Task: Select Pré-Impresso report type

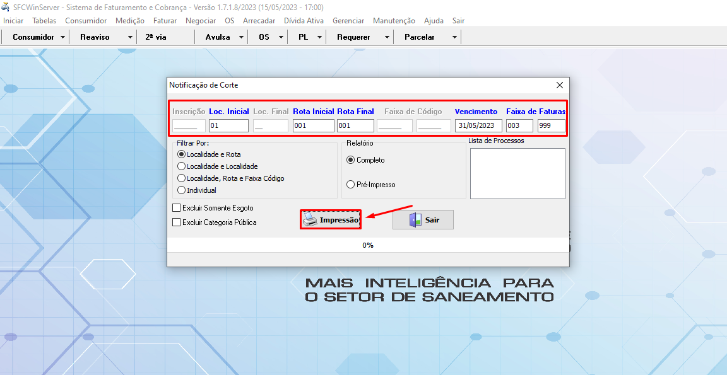Action: tap(351, 185)
